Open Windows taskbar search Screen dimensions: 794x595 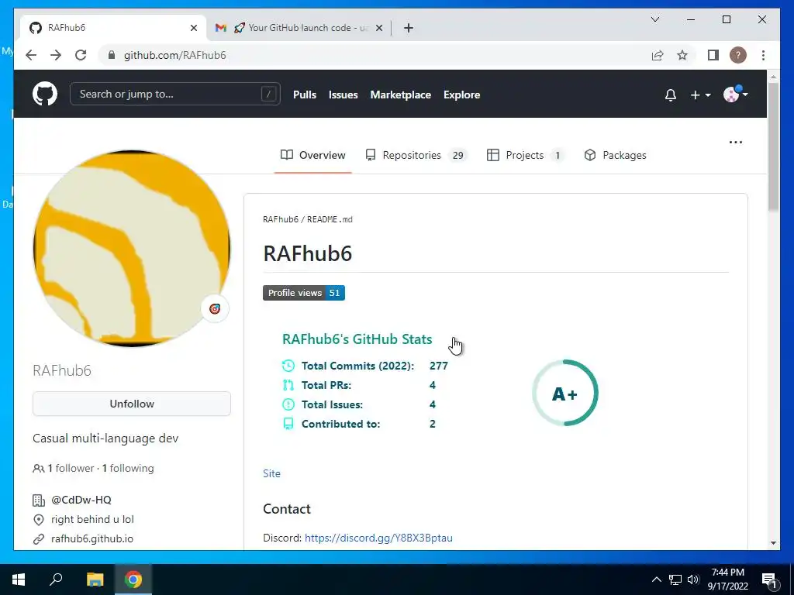click(56, 580)
